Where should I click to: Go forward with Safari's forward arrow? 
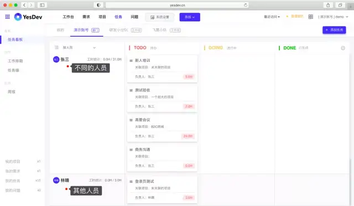tap(31, 5)
